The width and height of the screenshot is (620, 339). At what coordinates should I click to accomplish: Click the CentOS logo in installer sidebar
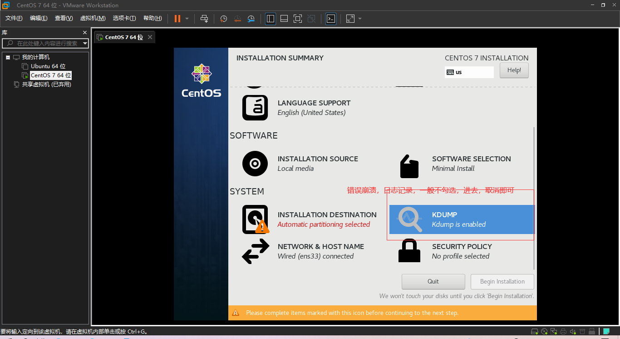[x=202, y=80]
